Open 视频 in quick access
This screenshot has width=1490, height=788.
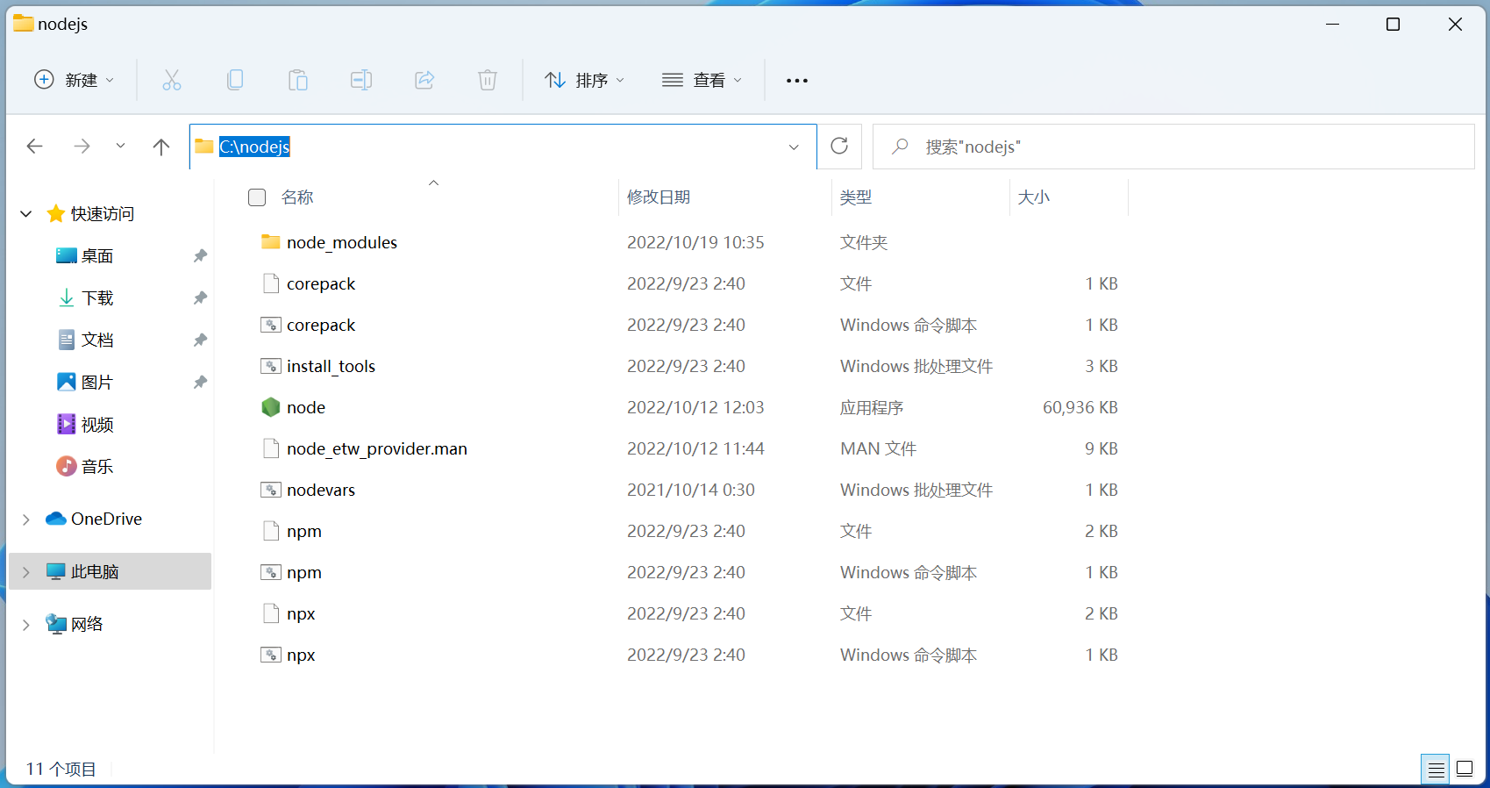coord(96,424)
